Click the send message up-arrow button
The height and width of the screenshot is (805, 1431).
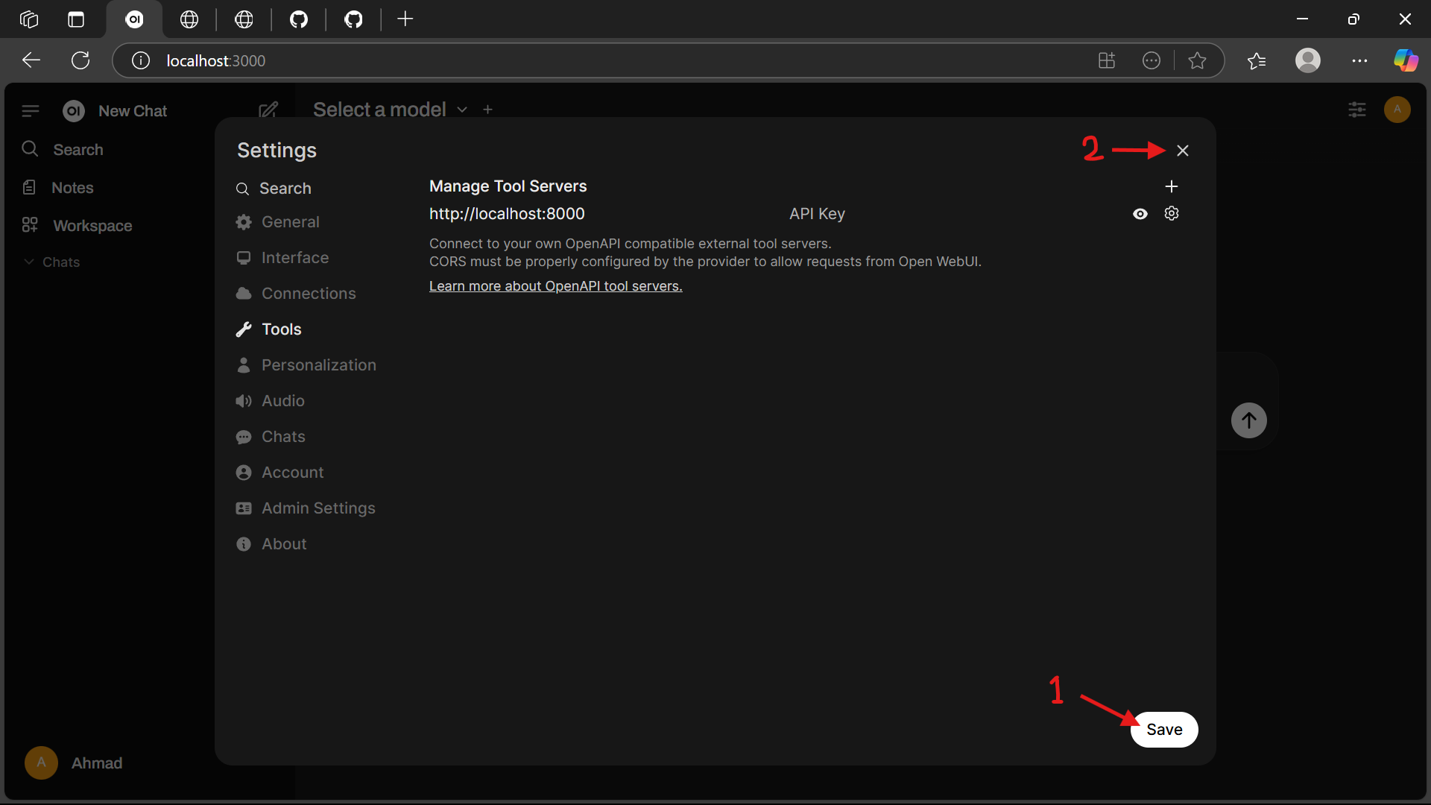click(1248, 420)
